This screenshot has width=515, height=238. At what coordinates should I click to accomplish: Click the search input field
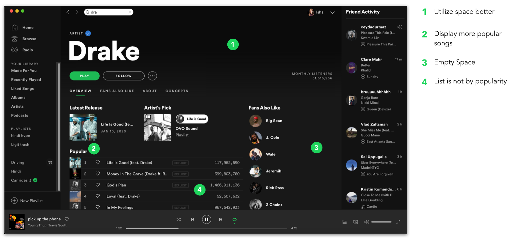pos(109,12)
